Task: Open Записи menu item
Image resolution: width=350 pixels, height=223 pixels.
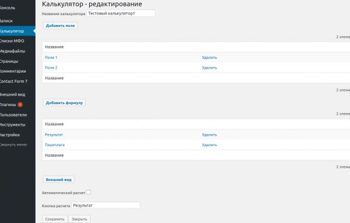Action: 6,21
